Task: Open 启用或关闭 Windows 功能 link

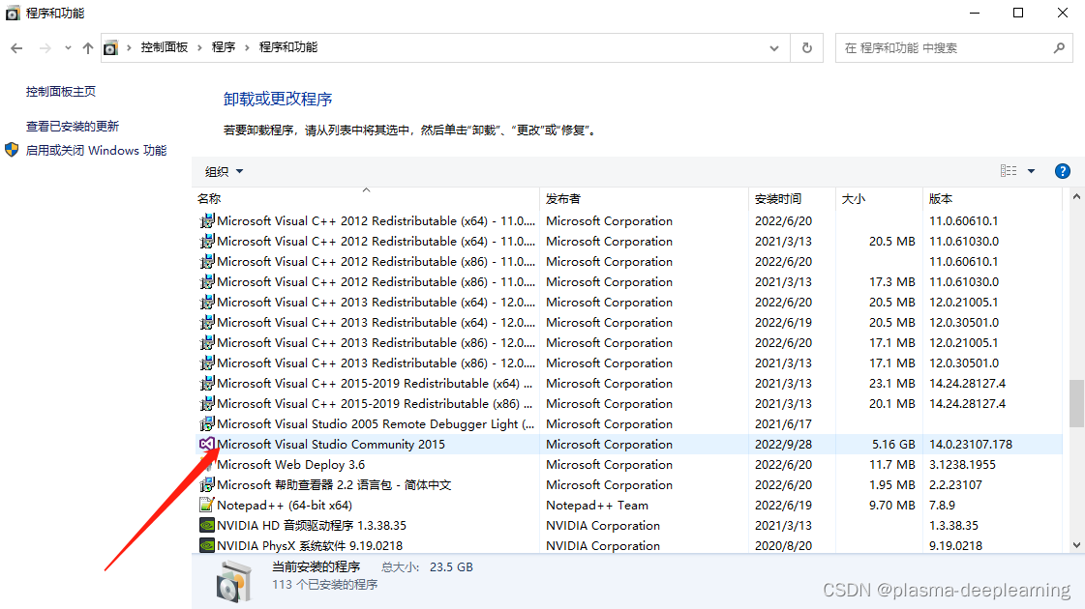Action: 96,150
